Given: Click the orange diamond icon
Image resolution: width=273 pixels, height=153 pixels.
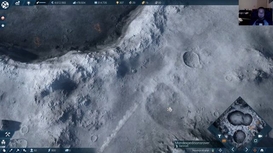Looking at the screenshot, I should (x=255, y=150).
